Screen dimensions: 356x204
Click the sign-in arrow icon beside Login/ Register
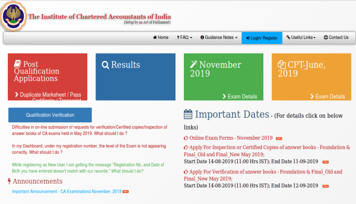coord(248,38)
